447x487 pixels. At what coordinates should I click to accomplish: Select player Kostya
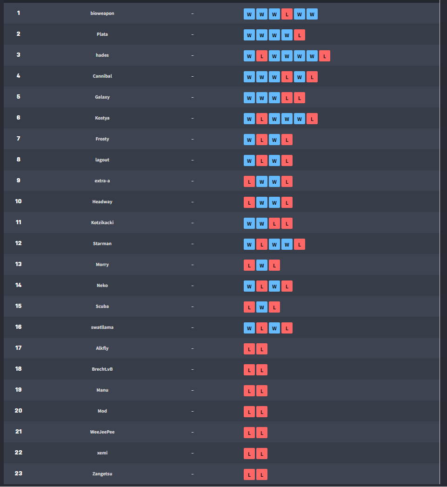tap(102, 118)
